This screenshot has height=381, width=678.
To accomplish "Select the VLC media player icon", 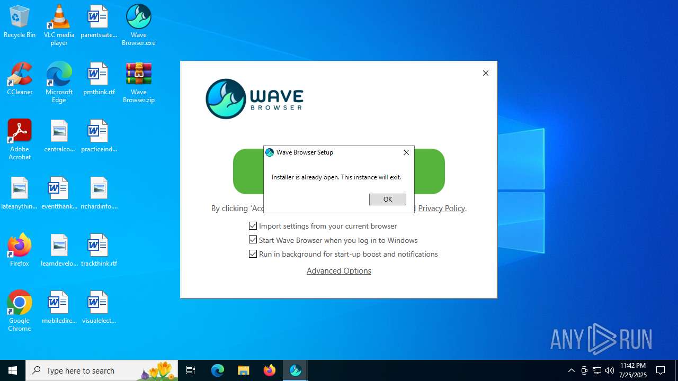I will tap(59, 25).
